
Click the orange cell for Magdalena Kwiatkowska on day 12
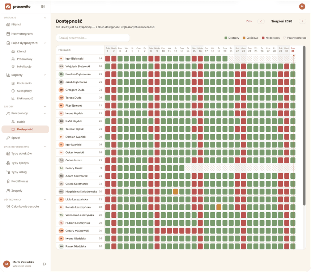click(175, 192)
